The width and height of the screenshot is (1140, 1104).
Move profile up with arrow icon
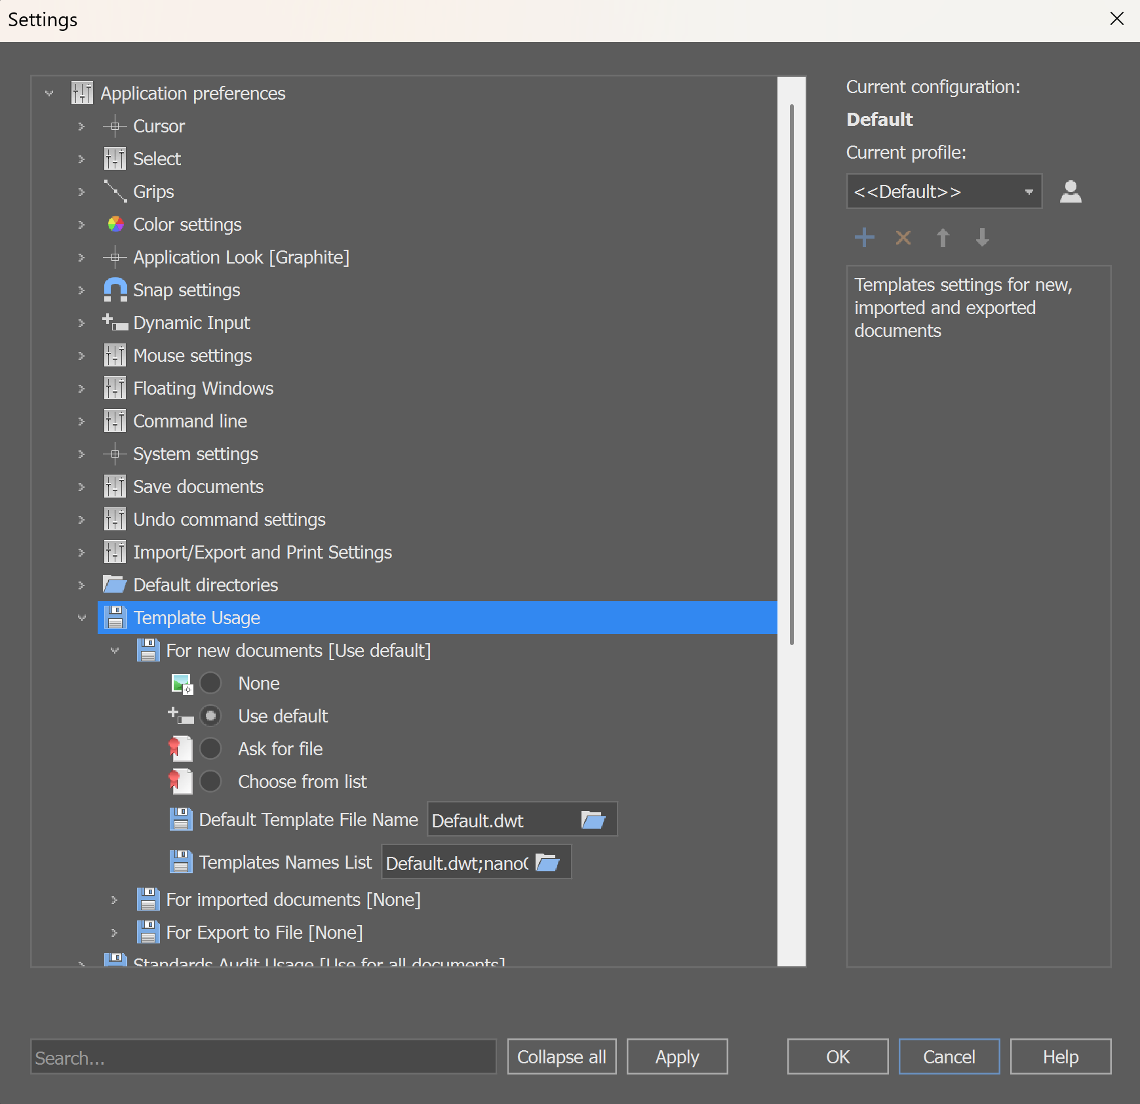pyautogui.click(x=943, y=237)
